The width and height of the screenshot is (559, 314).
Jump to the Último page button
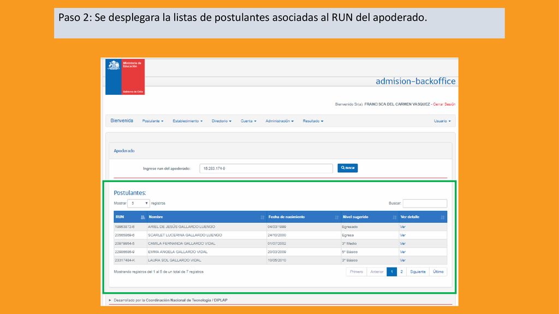[438, 271]
